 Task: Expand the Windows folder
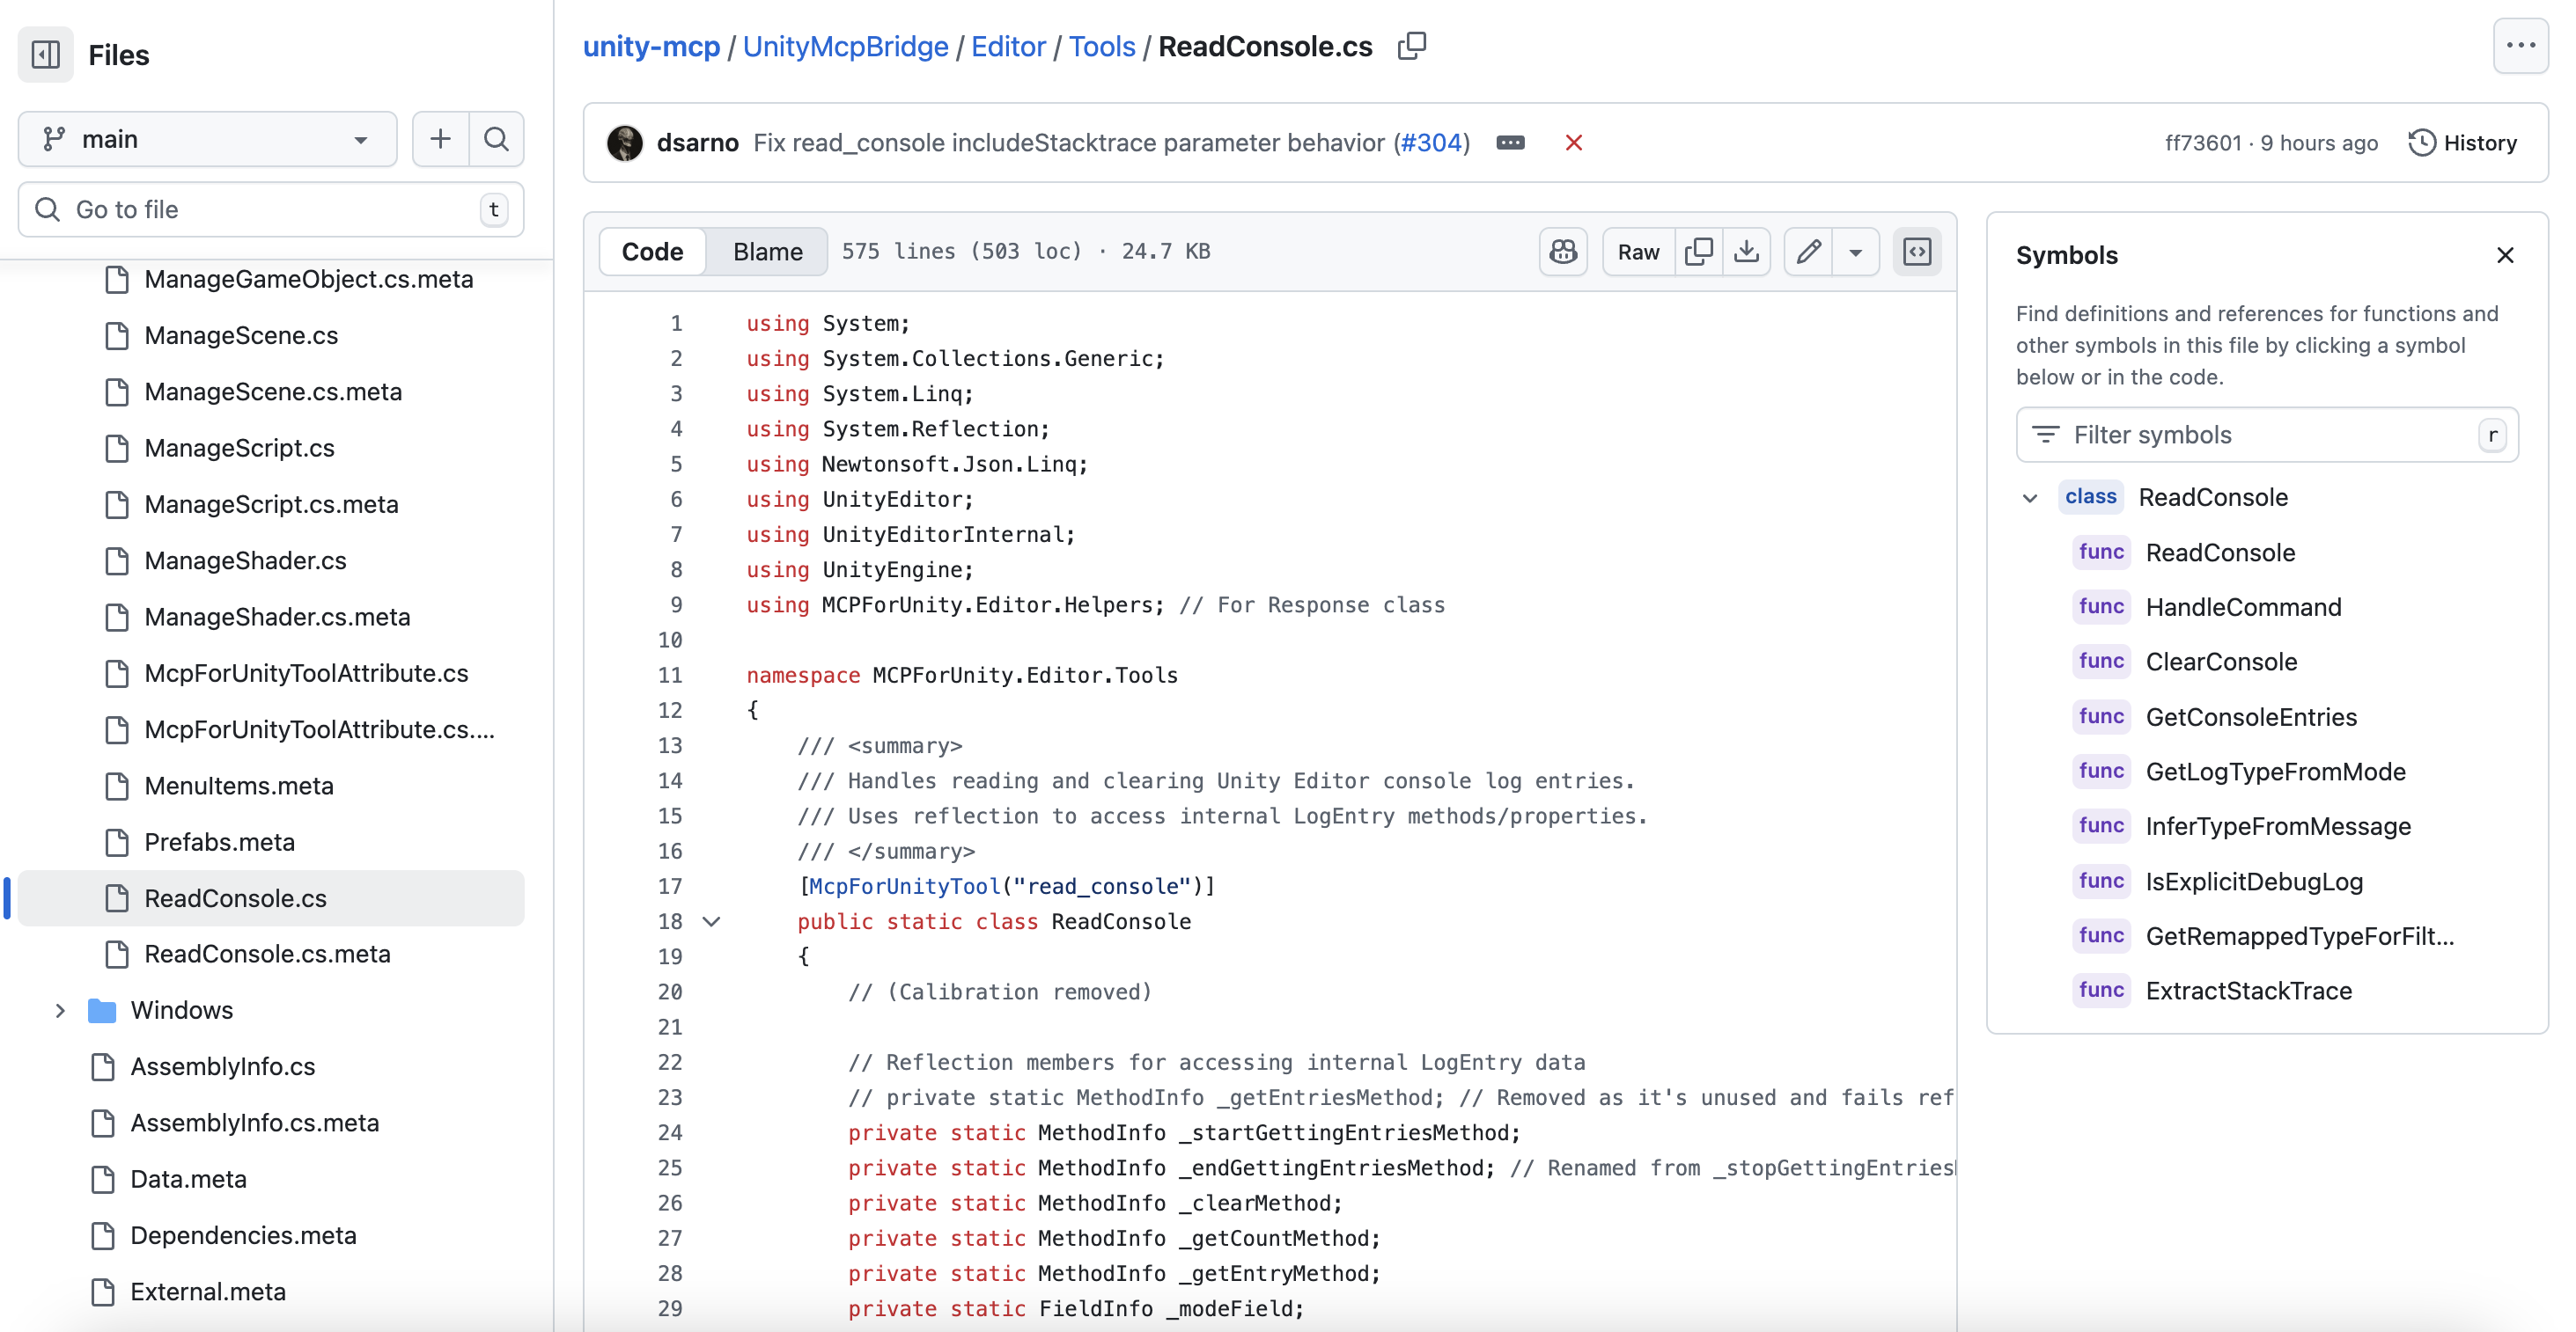(x=60, y=1010)
